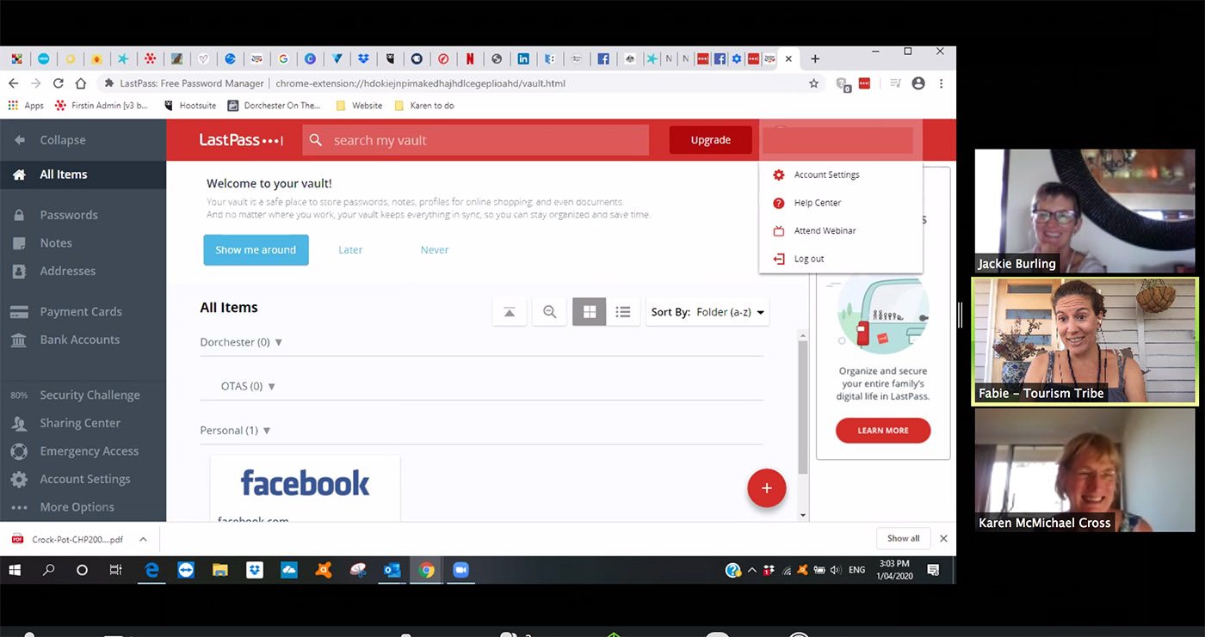The width and height of the screenshot is (1205, 637).
Task: Click Show all downloads
Action: pyautogui.click(x=903, y=538)
